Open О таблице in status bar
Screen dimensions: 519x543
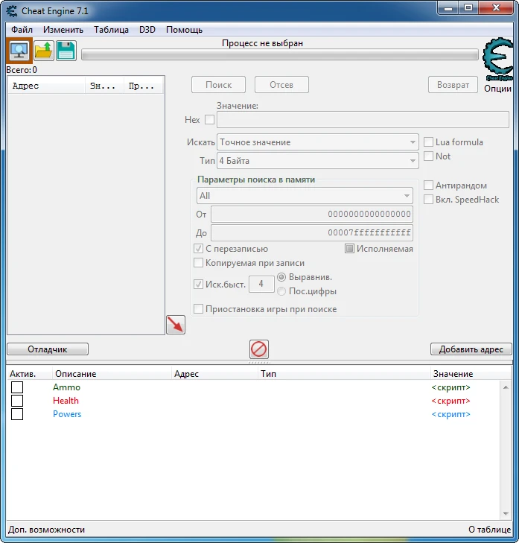click(x=489, y=530)
